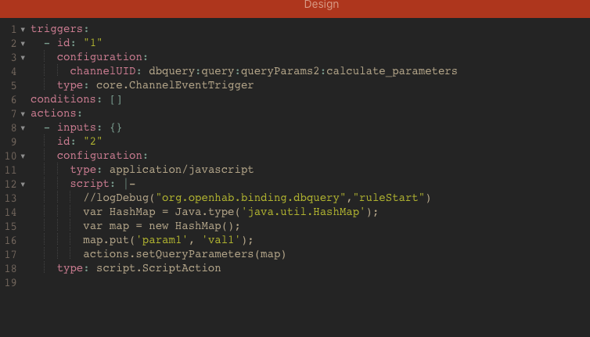Collapse trigger configuration fold at line 3
The image size is (590, 337).
(x=23, y=58)
